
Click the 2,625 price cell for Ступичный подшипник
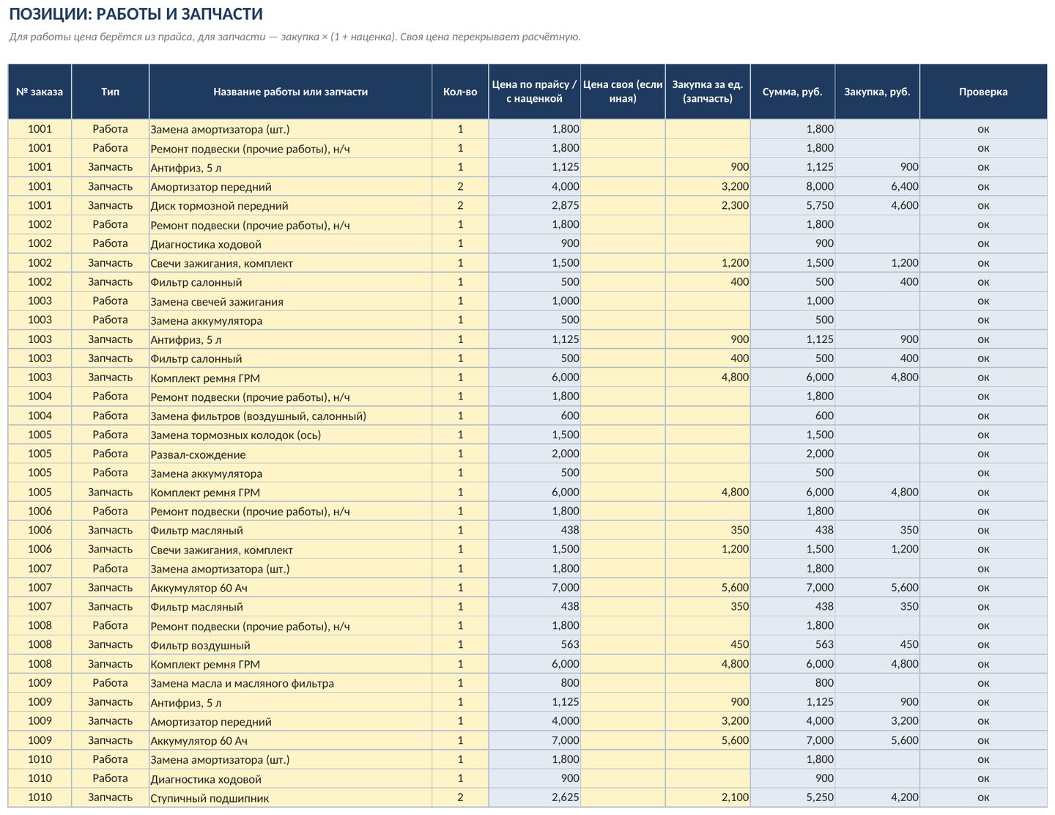pyautogui.click(x=534, y=798)
